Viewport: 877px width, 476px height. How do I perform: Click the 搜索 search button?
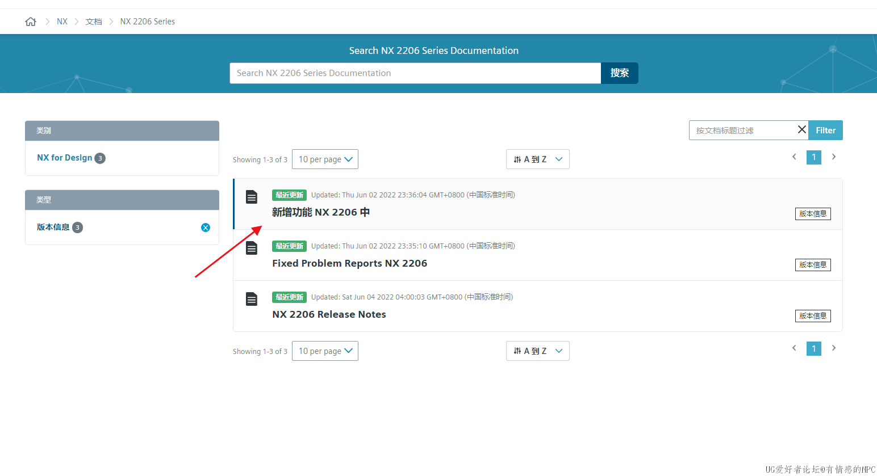pyautogui.click(x=620, y=73)
